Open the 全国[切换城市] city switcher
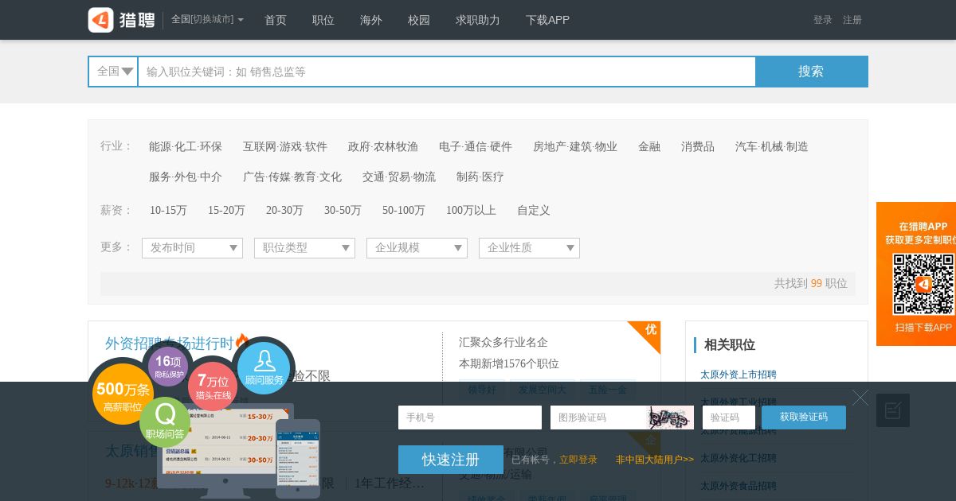 [x=208, y=20]
